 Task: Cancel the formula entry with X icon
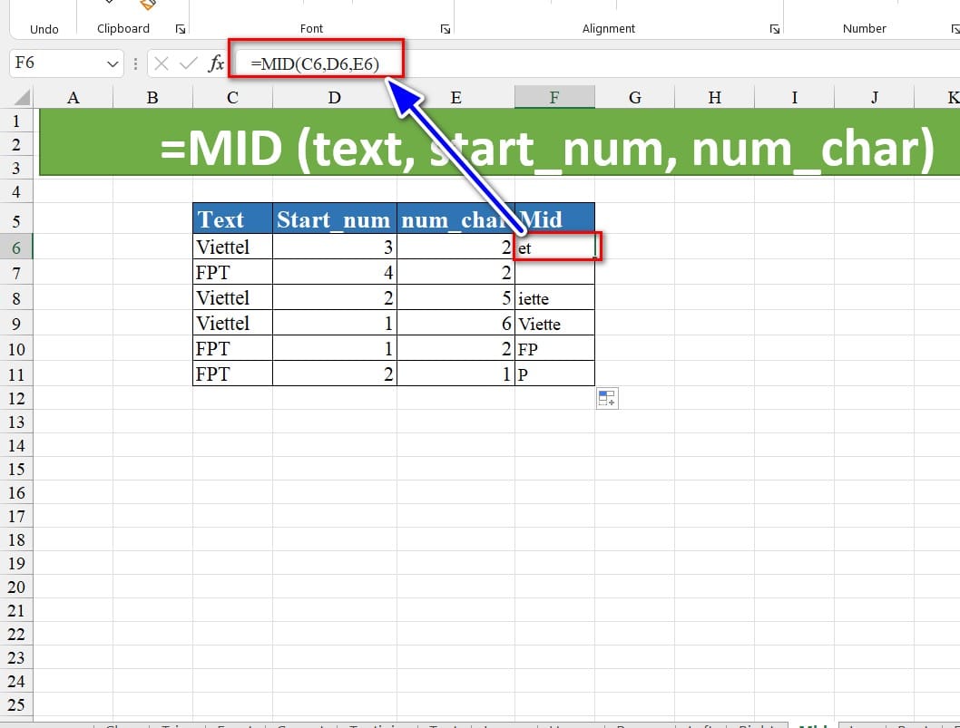click(x=162, y=63)
